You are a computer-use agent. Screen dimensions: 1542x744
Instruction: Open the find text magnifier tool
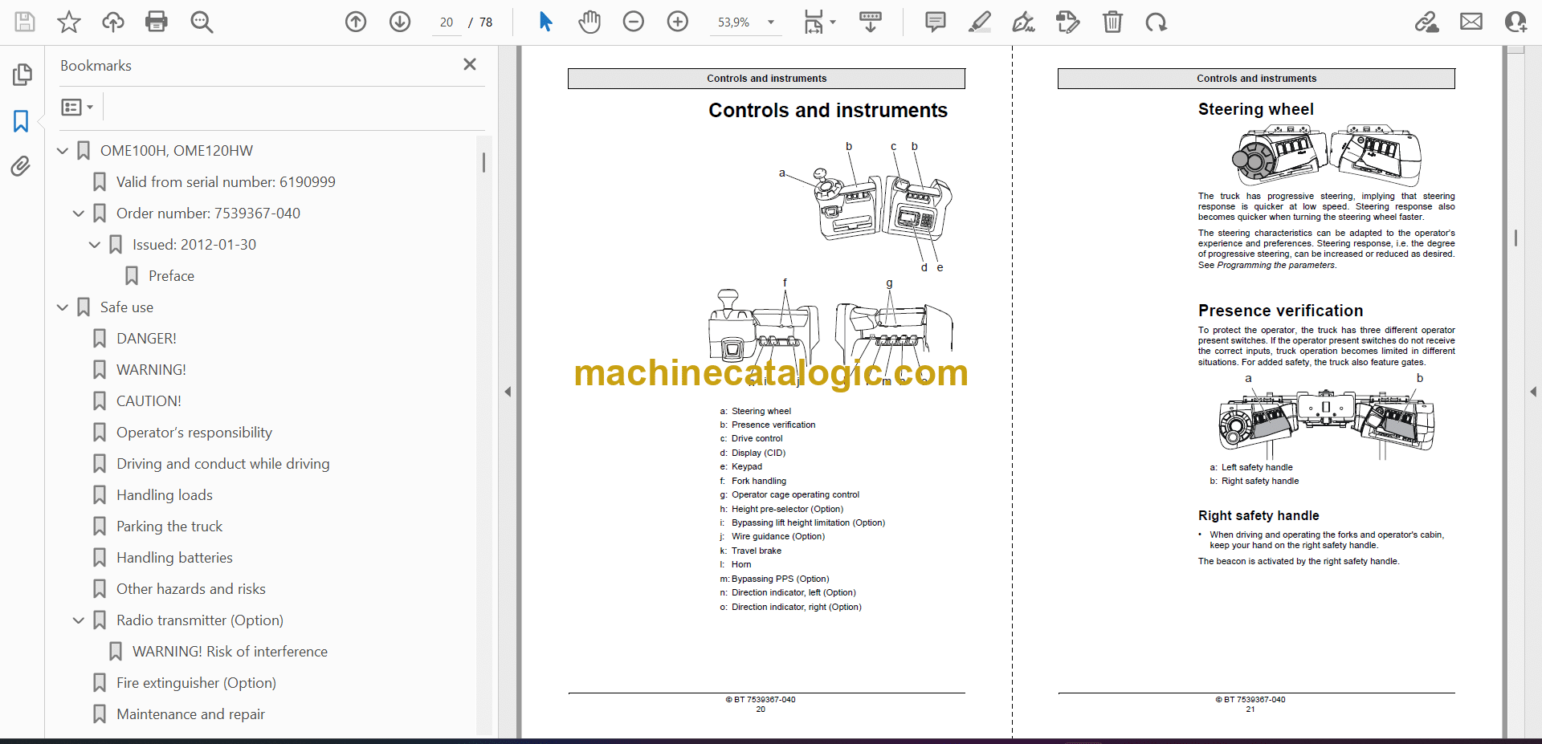(202, 22)
